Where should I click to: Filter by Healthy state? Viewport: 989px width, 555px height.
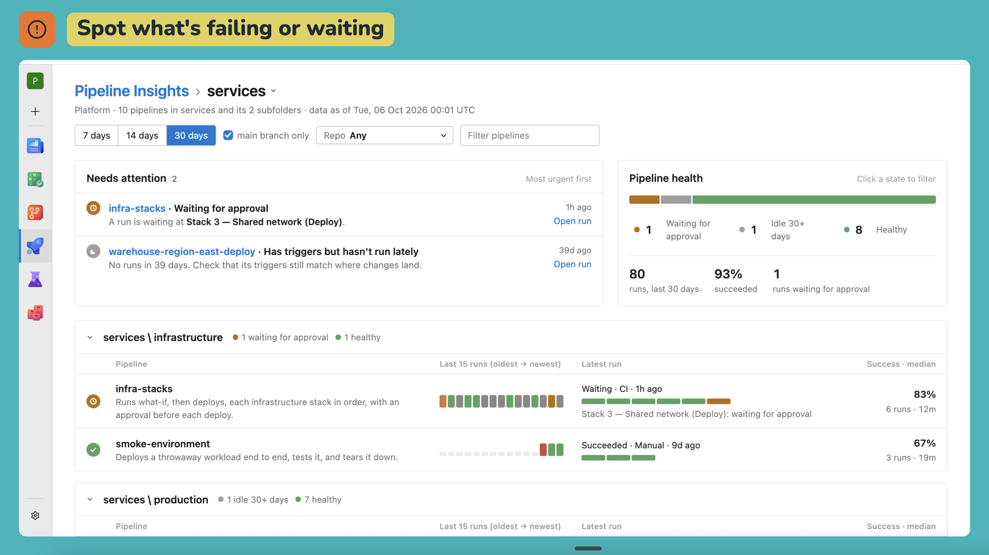click(875, 230)
